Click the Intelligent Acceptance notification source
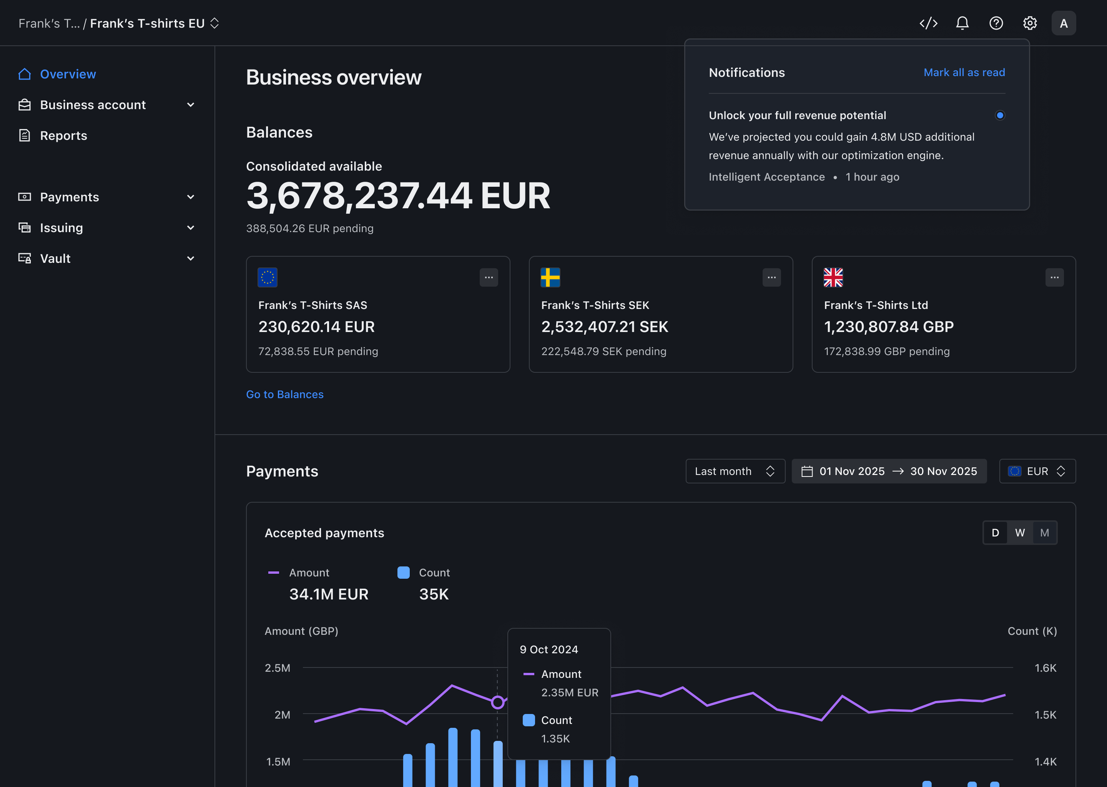 (766, 177)
